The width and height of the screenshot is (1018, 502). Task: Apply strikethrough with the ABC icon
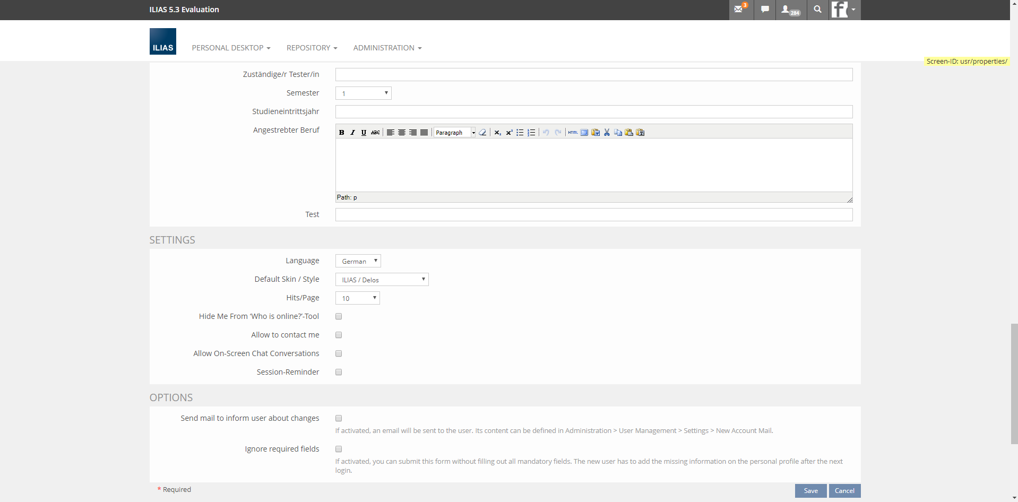(x=375, y=133)
